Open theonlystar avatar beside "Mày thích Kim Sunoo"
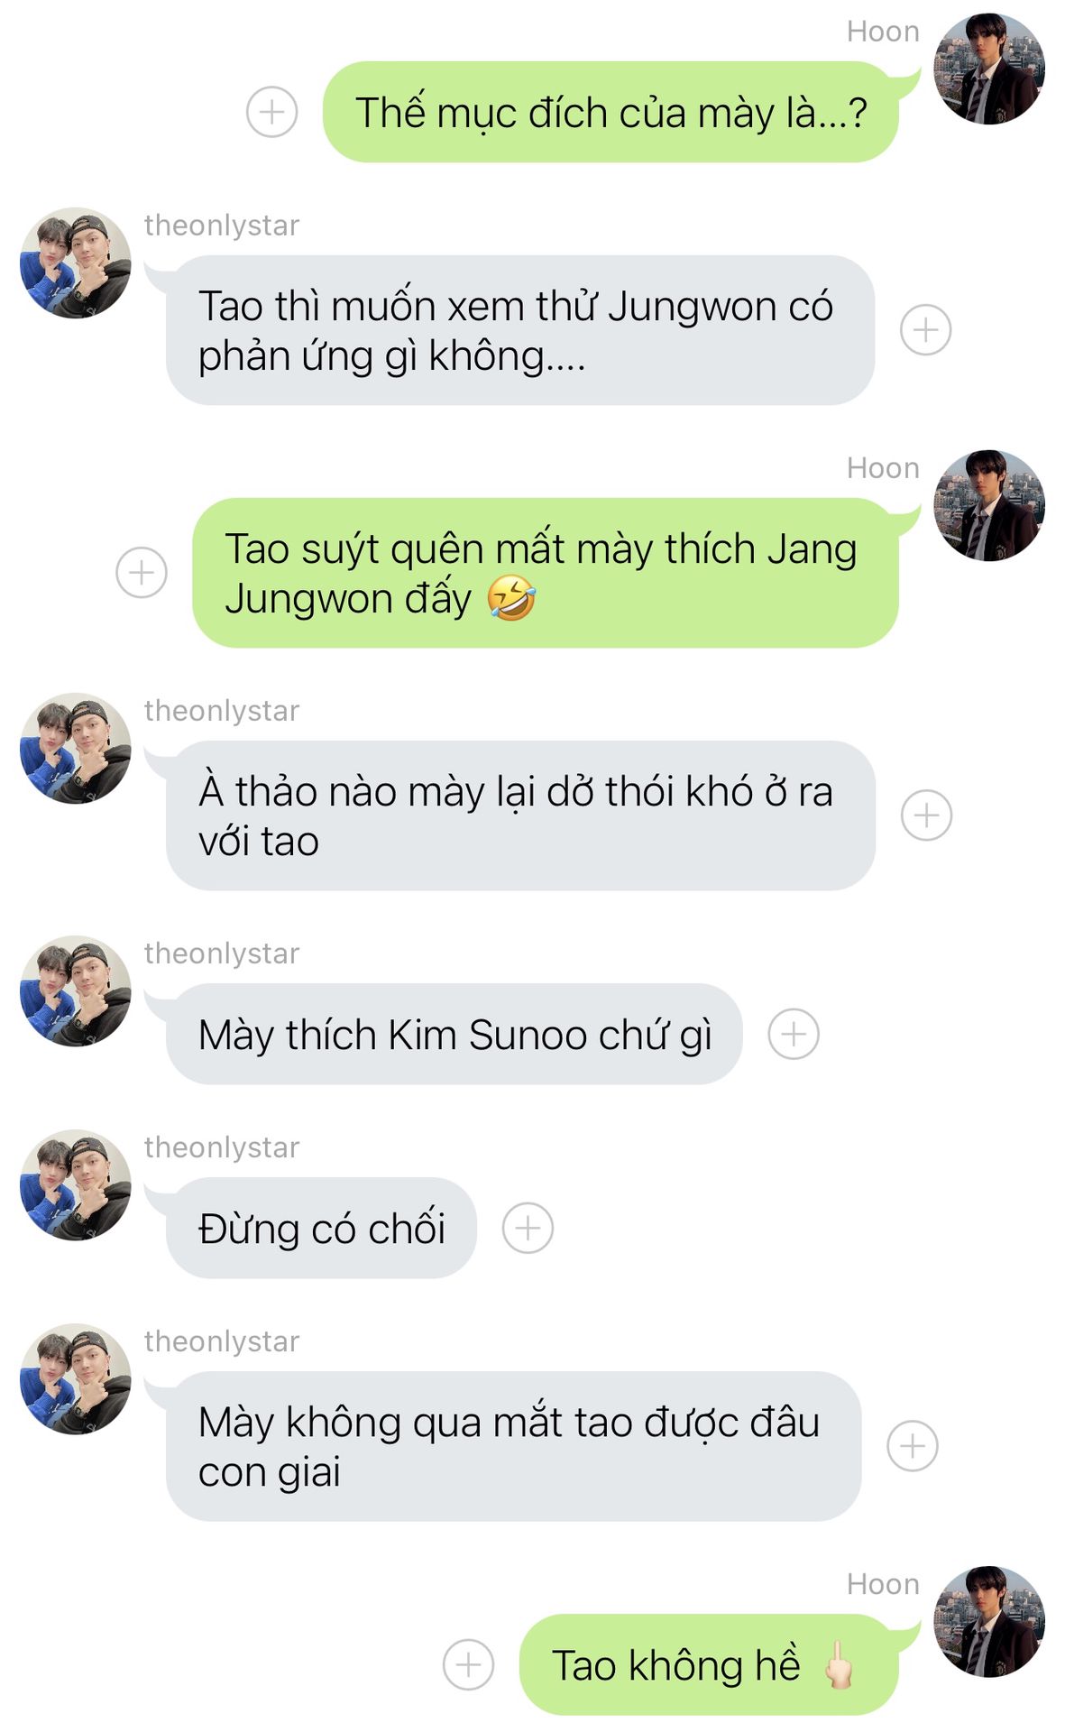The width and height of the screenshot is (1065, 1732). [76, 990]
